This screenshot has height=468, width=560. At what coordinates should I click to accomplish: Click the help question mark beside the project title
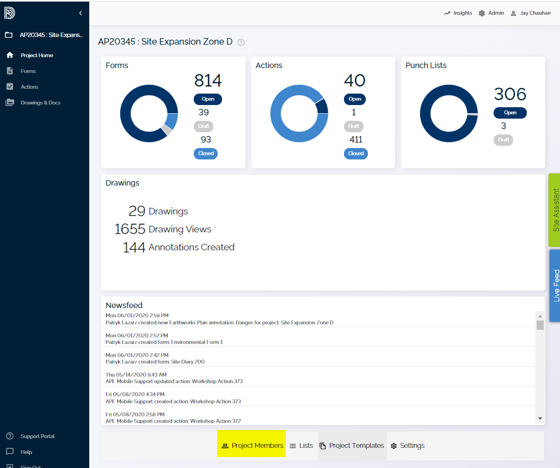click(241, 42)
